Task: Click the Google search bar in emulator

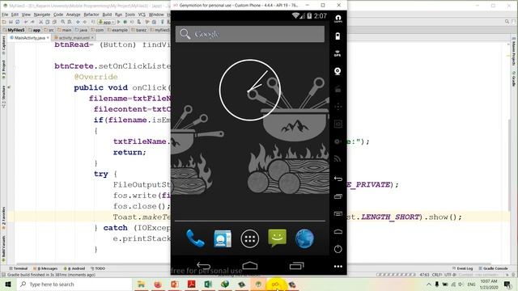Action: (250, 34)
